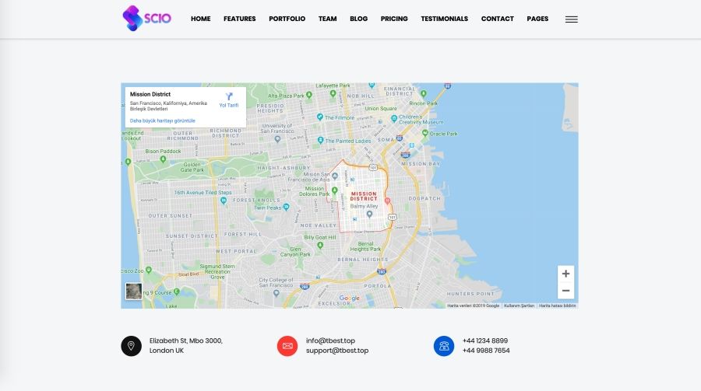
Task: Click the Yol Tarifi link text
Action: tap(229, 106)
